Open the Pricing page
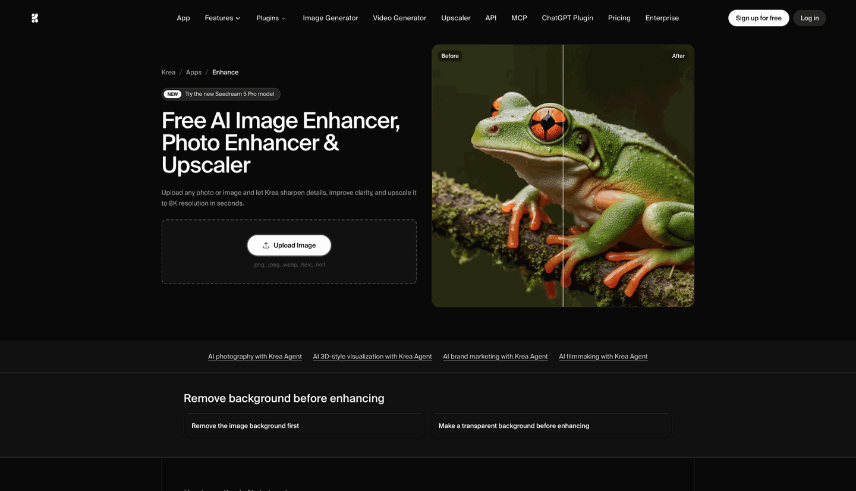This screenshot has width=856, height=491. [619, 18]
